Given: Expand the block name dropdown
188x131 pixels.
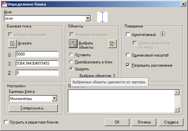Looking at the screenshot, I should tap(88, 18).
